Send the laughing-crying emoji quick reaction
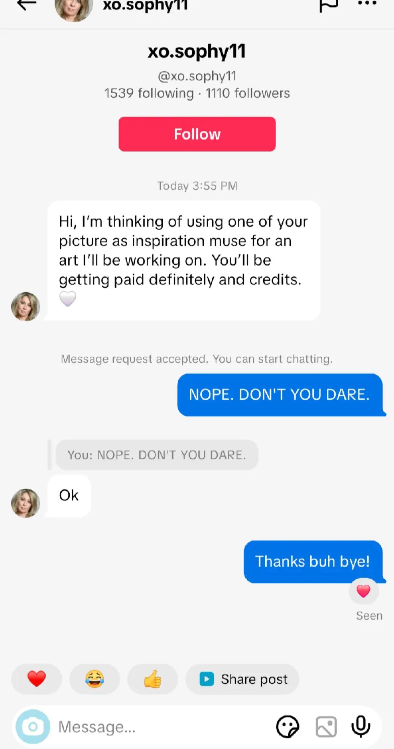This screenshot has width=394, height=749. (94, 679)
